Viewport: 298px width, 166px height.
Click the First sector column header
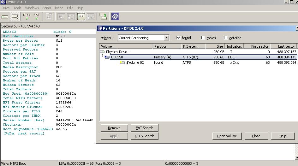(257, 46)
